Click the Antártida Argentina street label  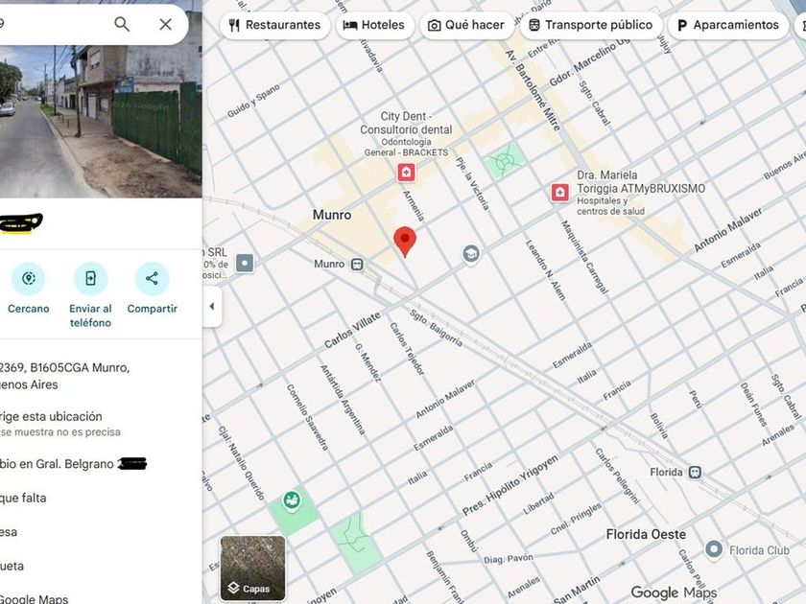point(343,400)
